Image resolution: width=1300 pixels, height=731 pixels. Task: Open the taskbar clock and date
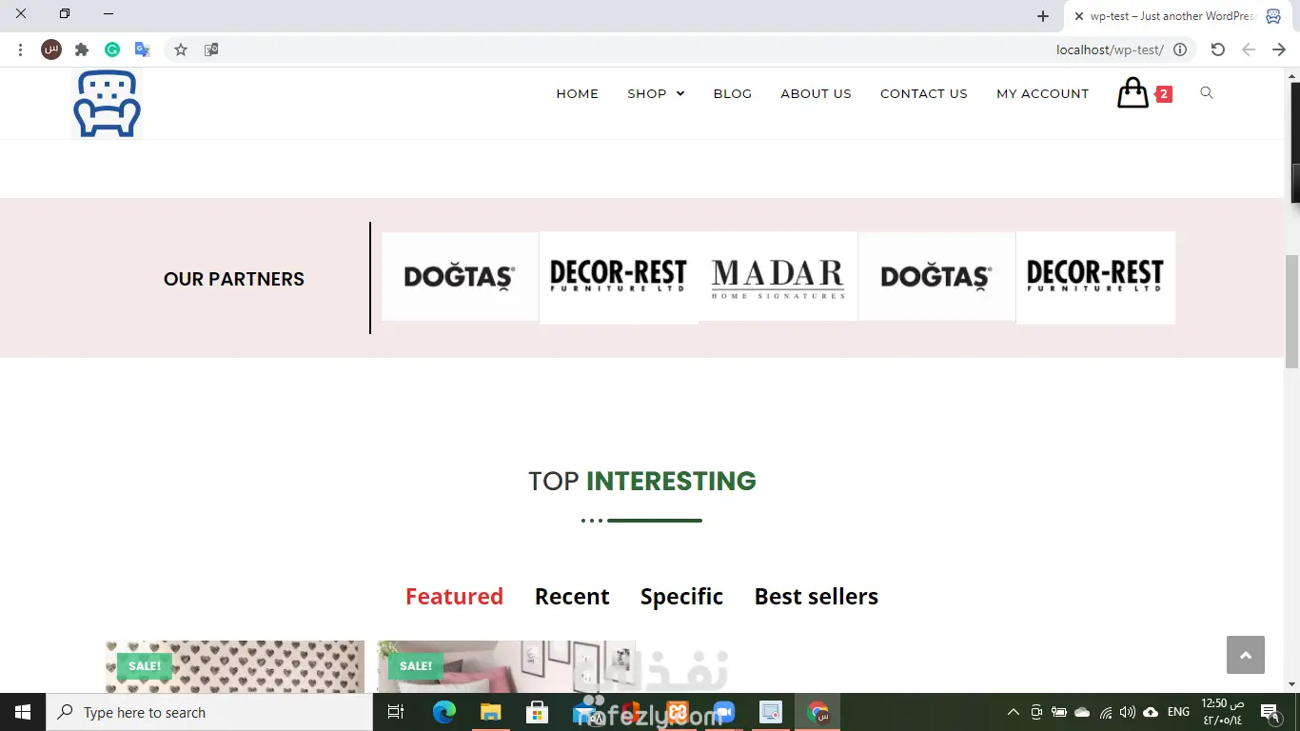tap(1222, 712)
